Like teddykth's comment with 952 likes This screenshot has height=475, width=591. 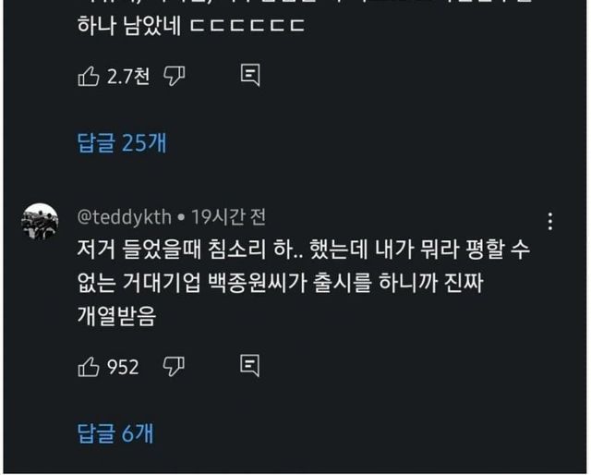click(x=89, y=367)
